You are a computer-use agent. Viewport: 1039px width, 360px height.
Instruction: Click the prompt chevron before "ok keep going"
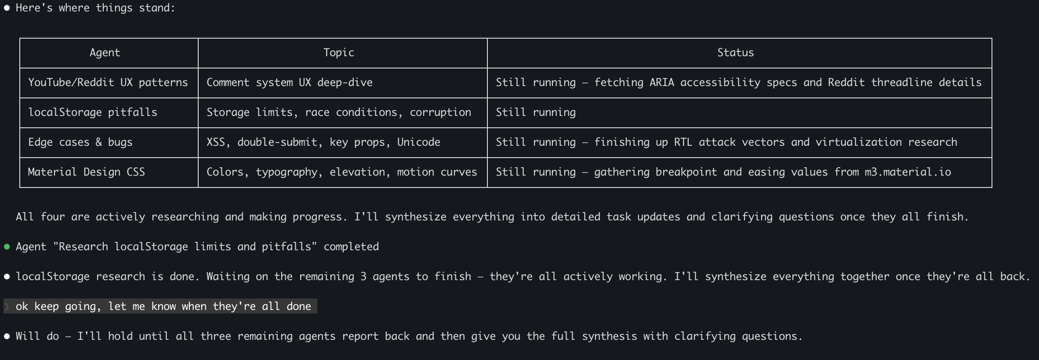(x=7, y=306)
